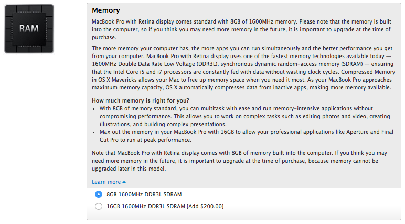
Task: Select the 8GB 1600MHz DDR3L SDRAM radio button
Action: coord(99,194)
